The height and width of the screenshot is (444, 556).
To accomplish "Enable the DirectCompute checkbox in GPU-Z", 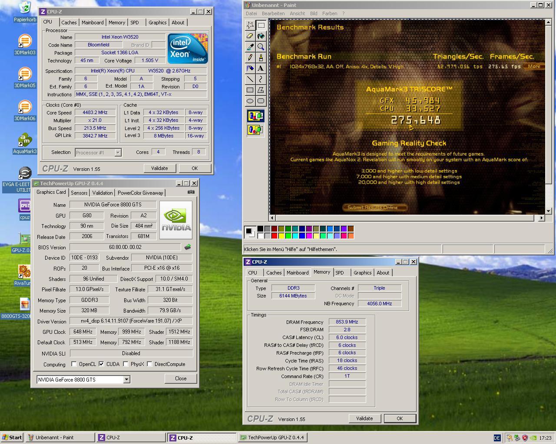I will (149, 364).
